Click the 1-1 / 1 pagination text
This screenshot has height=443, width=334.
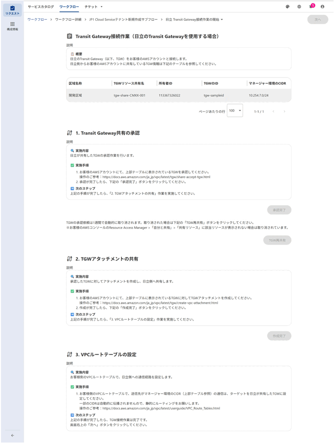[x=259, y=111]
